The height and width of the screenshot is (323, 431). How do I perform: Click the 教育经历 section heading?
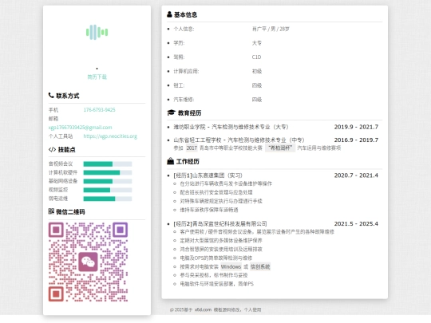click(x=189, y=112)
